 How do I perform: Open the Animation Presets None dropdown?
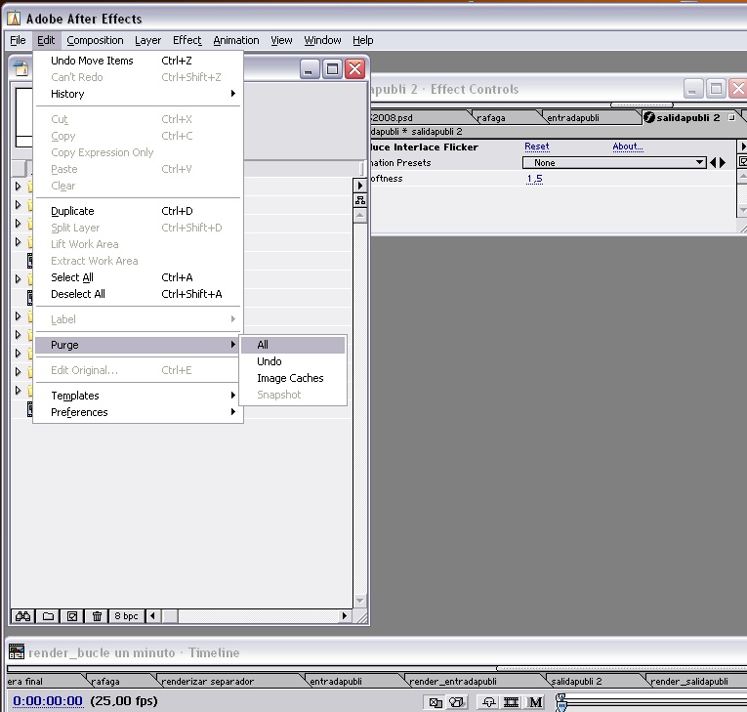point(614,162)
